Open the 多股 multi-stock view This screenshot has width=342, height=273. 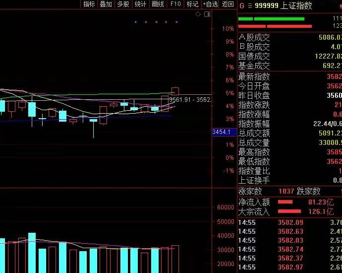click(x=123, y=4)
